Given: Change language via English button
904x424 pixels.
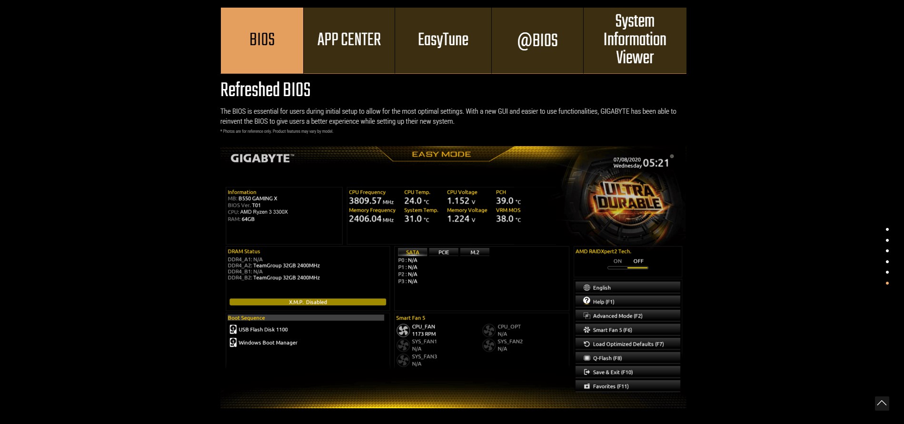Looking at the screenshot, I should pyautogui.click(x=627, y=287).
